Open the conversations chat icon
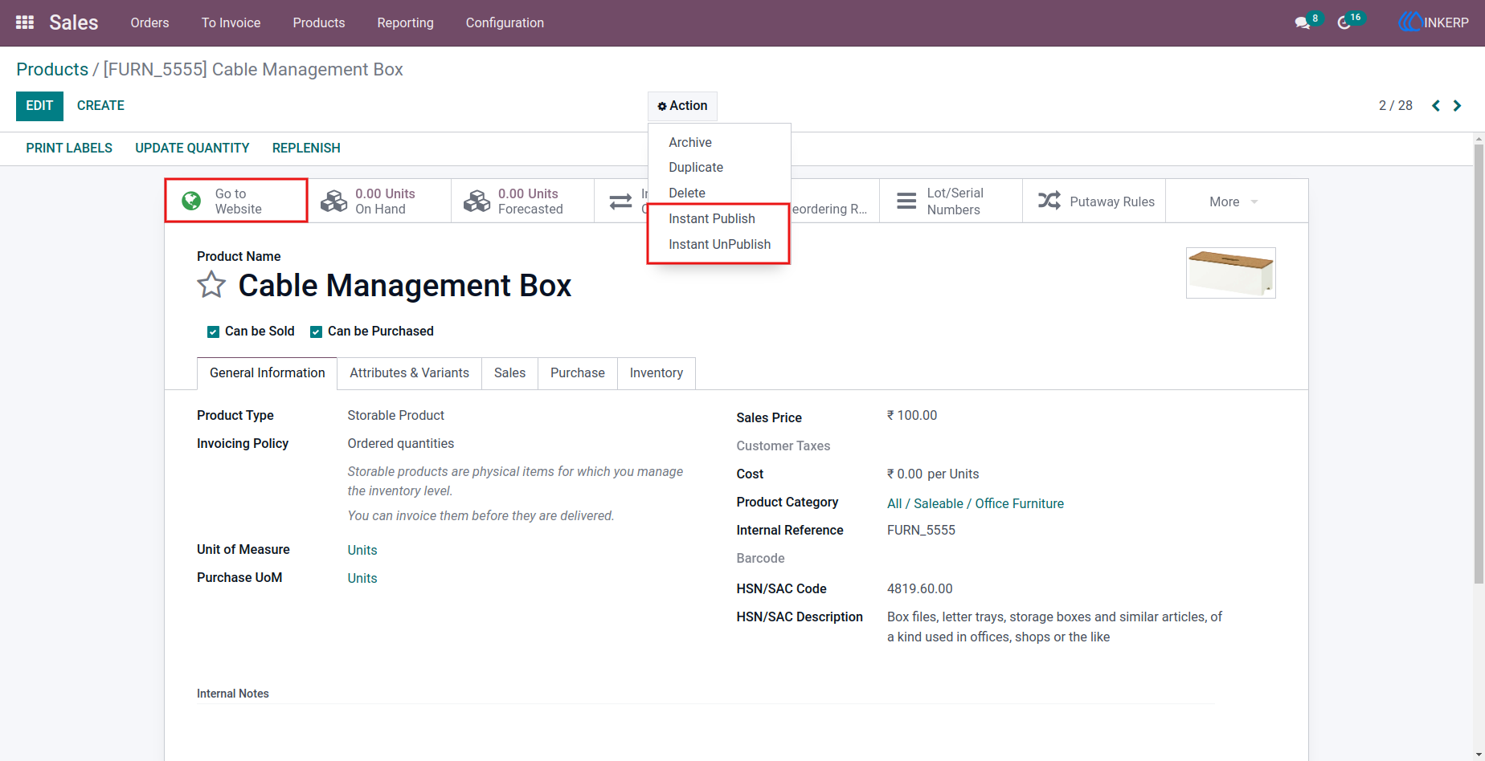Viewport: 1485px width, 761px height. point(1303,23)
